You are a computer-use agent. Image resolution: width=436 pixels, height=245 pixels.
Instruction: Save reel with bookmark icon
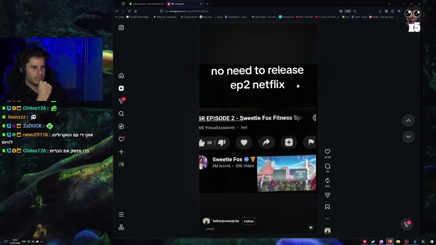tap(327, 207)
